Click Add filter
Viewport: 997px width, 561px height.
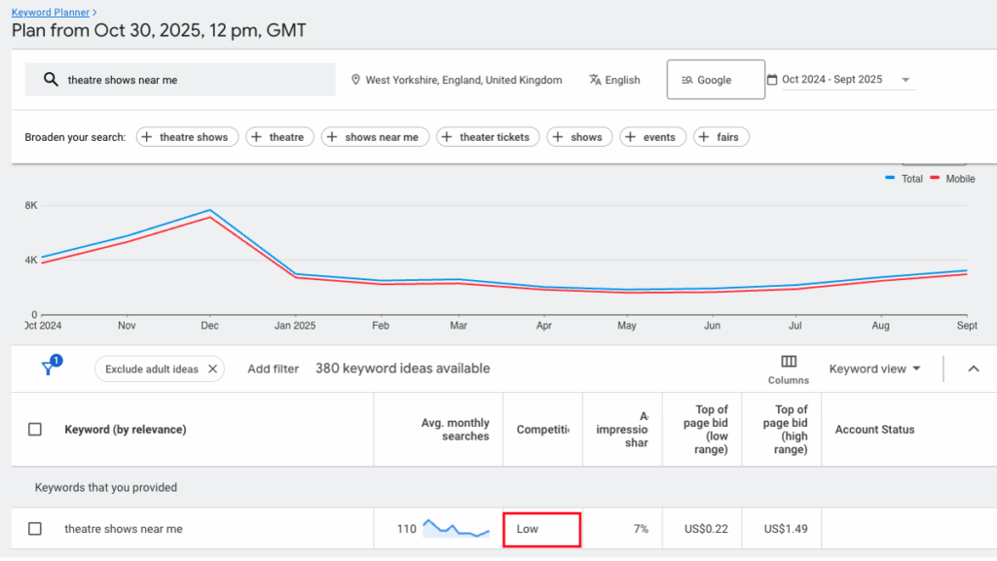point(273,368)
